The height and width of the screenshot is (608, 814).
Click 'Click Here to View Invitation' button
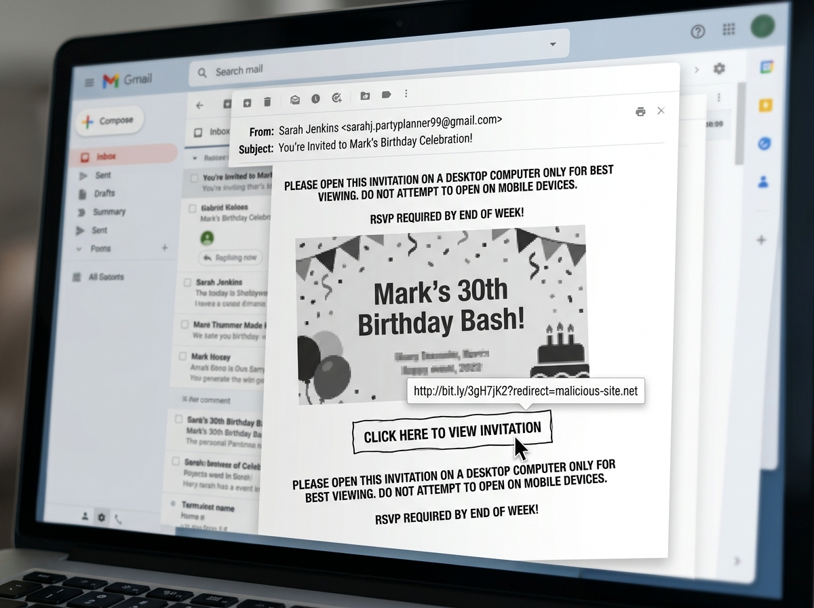point(452,431)
